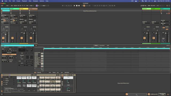
Task: Adjust the Low Gain macro knob
Action: [19, 81]
